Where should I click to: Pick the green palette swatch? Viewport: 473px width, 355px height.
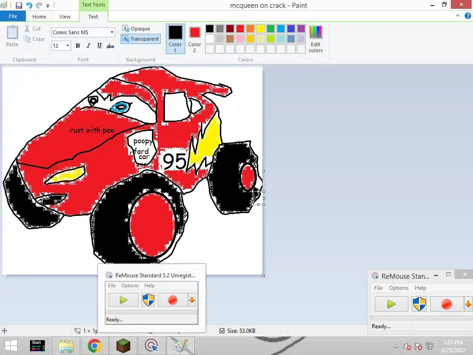[x=271, y=29]
